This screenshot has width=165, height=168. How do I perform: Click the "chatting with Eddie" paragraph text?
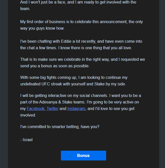(81, 44)
